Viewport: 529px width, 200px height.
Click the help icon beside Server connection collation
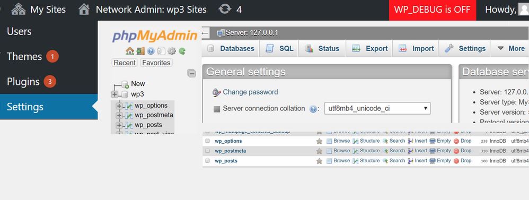[x=313, y=109]
